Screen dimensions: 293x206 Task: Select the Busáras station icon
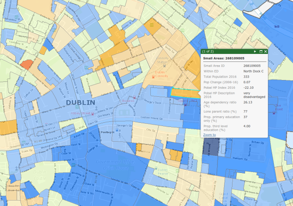(x=135, y=98)
